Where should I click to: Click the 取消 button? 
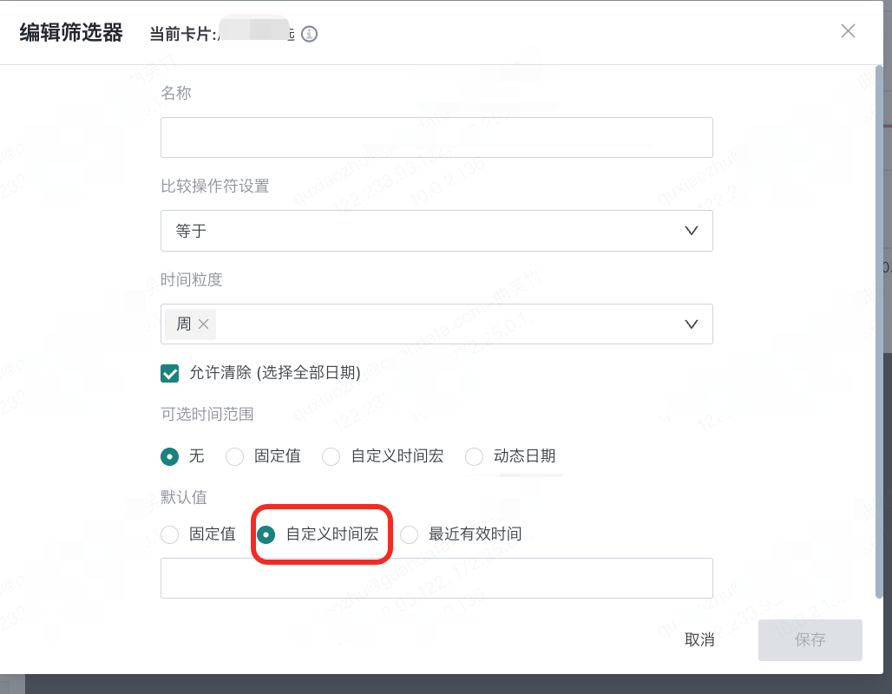[x=699, y=640]
